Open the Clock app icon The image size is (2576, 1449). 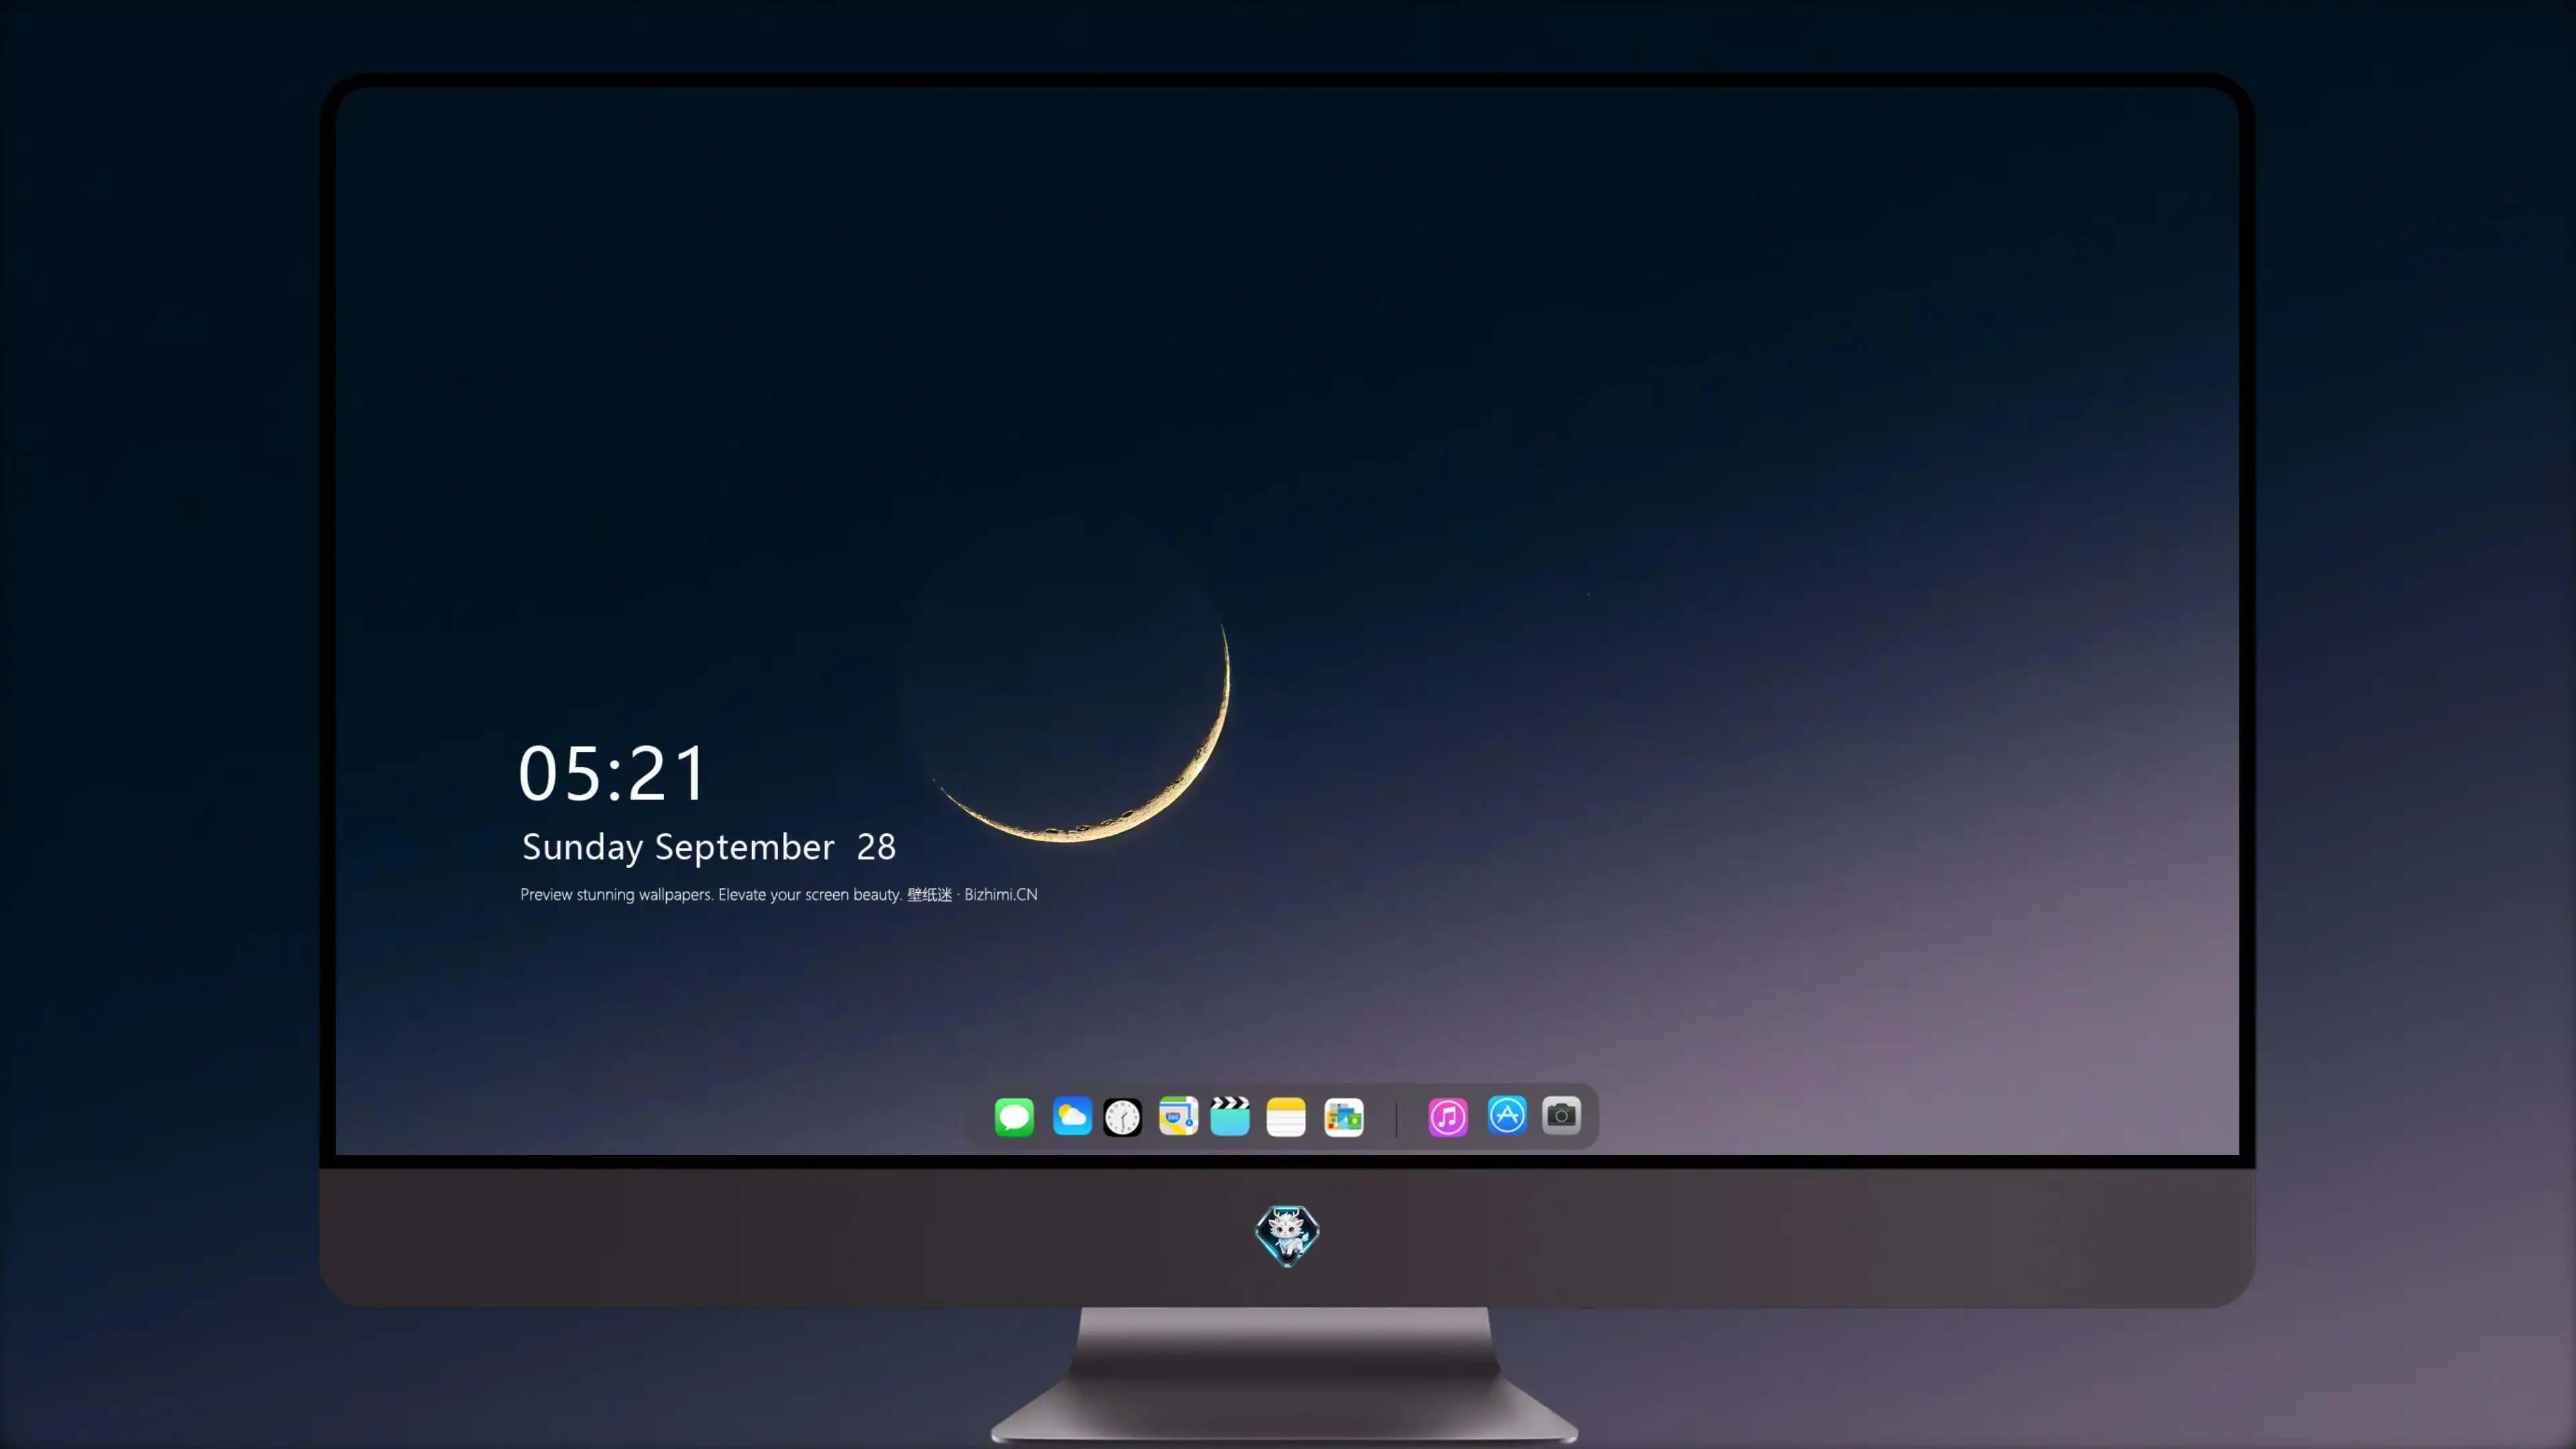click(1122, 1117)
